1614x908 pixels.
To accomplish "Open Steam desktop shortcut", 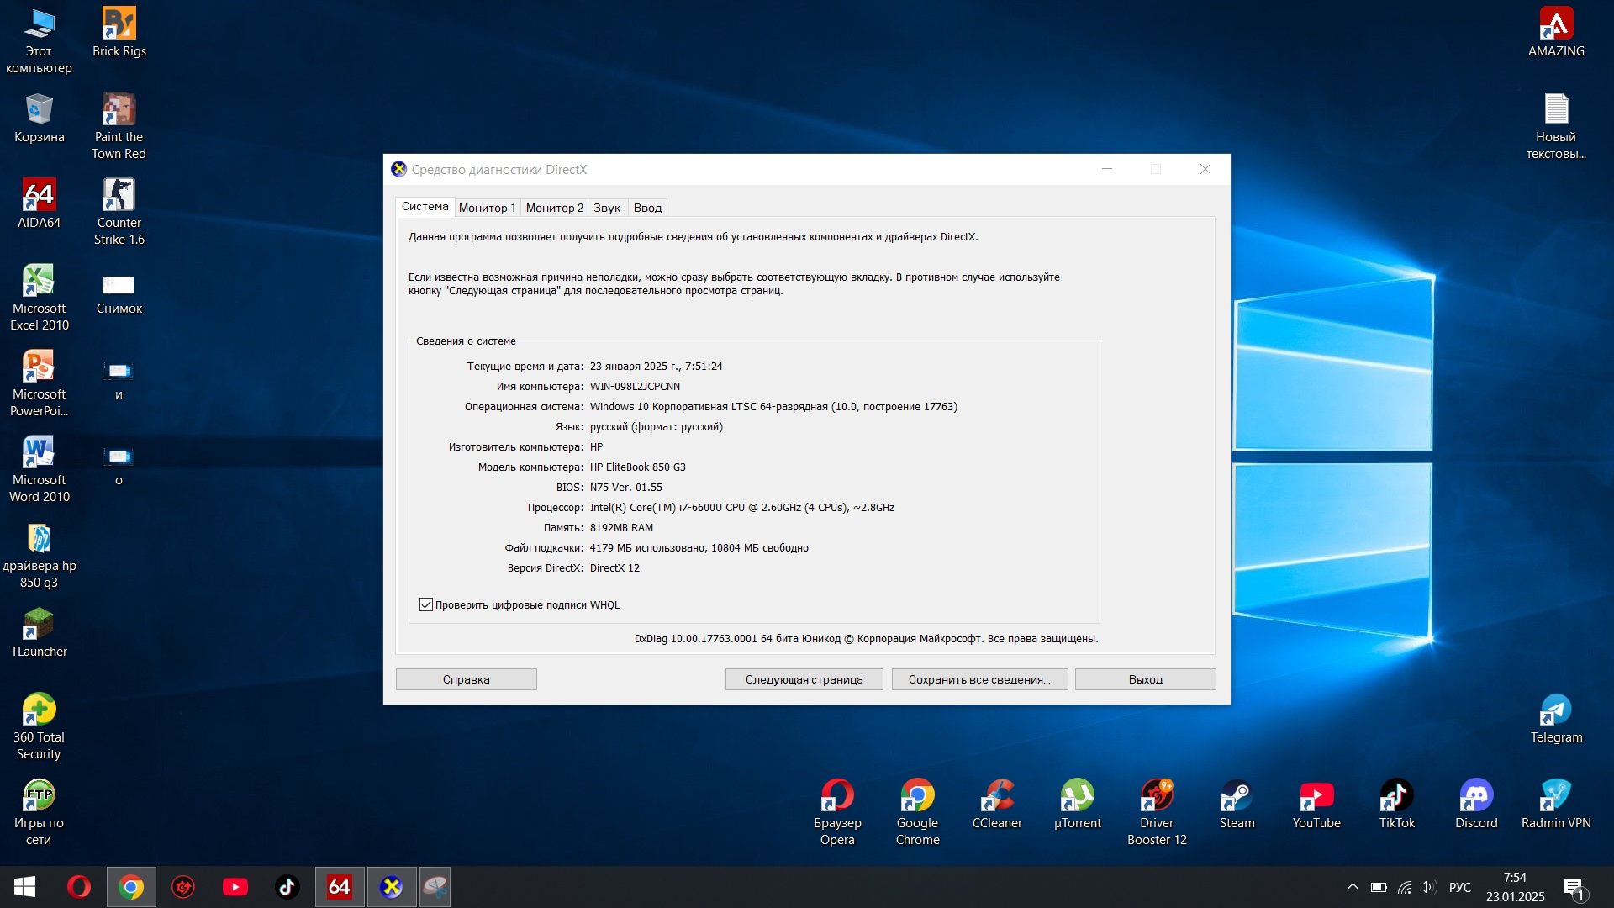I will tap(1237, 805).
